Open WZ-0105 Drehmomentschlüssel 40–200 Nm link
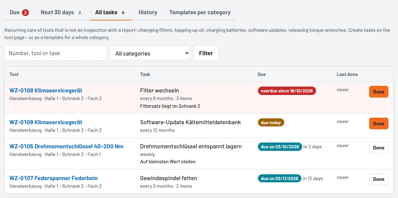The height and width of the screenshot is (198, 398). click(67, 146)
